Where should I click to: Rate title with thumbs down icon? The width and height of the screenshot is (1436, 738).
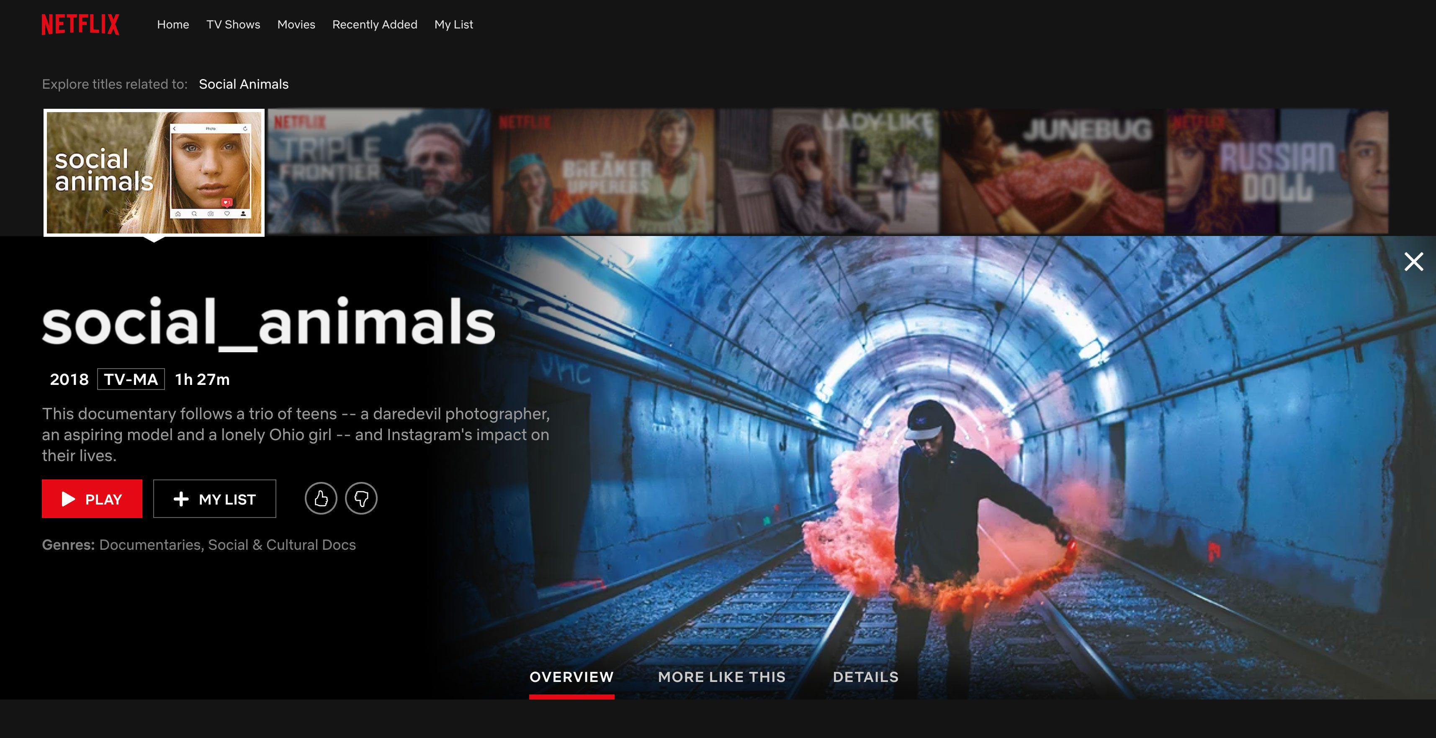point(361,499)
